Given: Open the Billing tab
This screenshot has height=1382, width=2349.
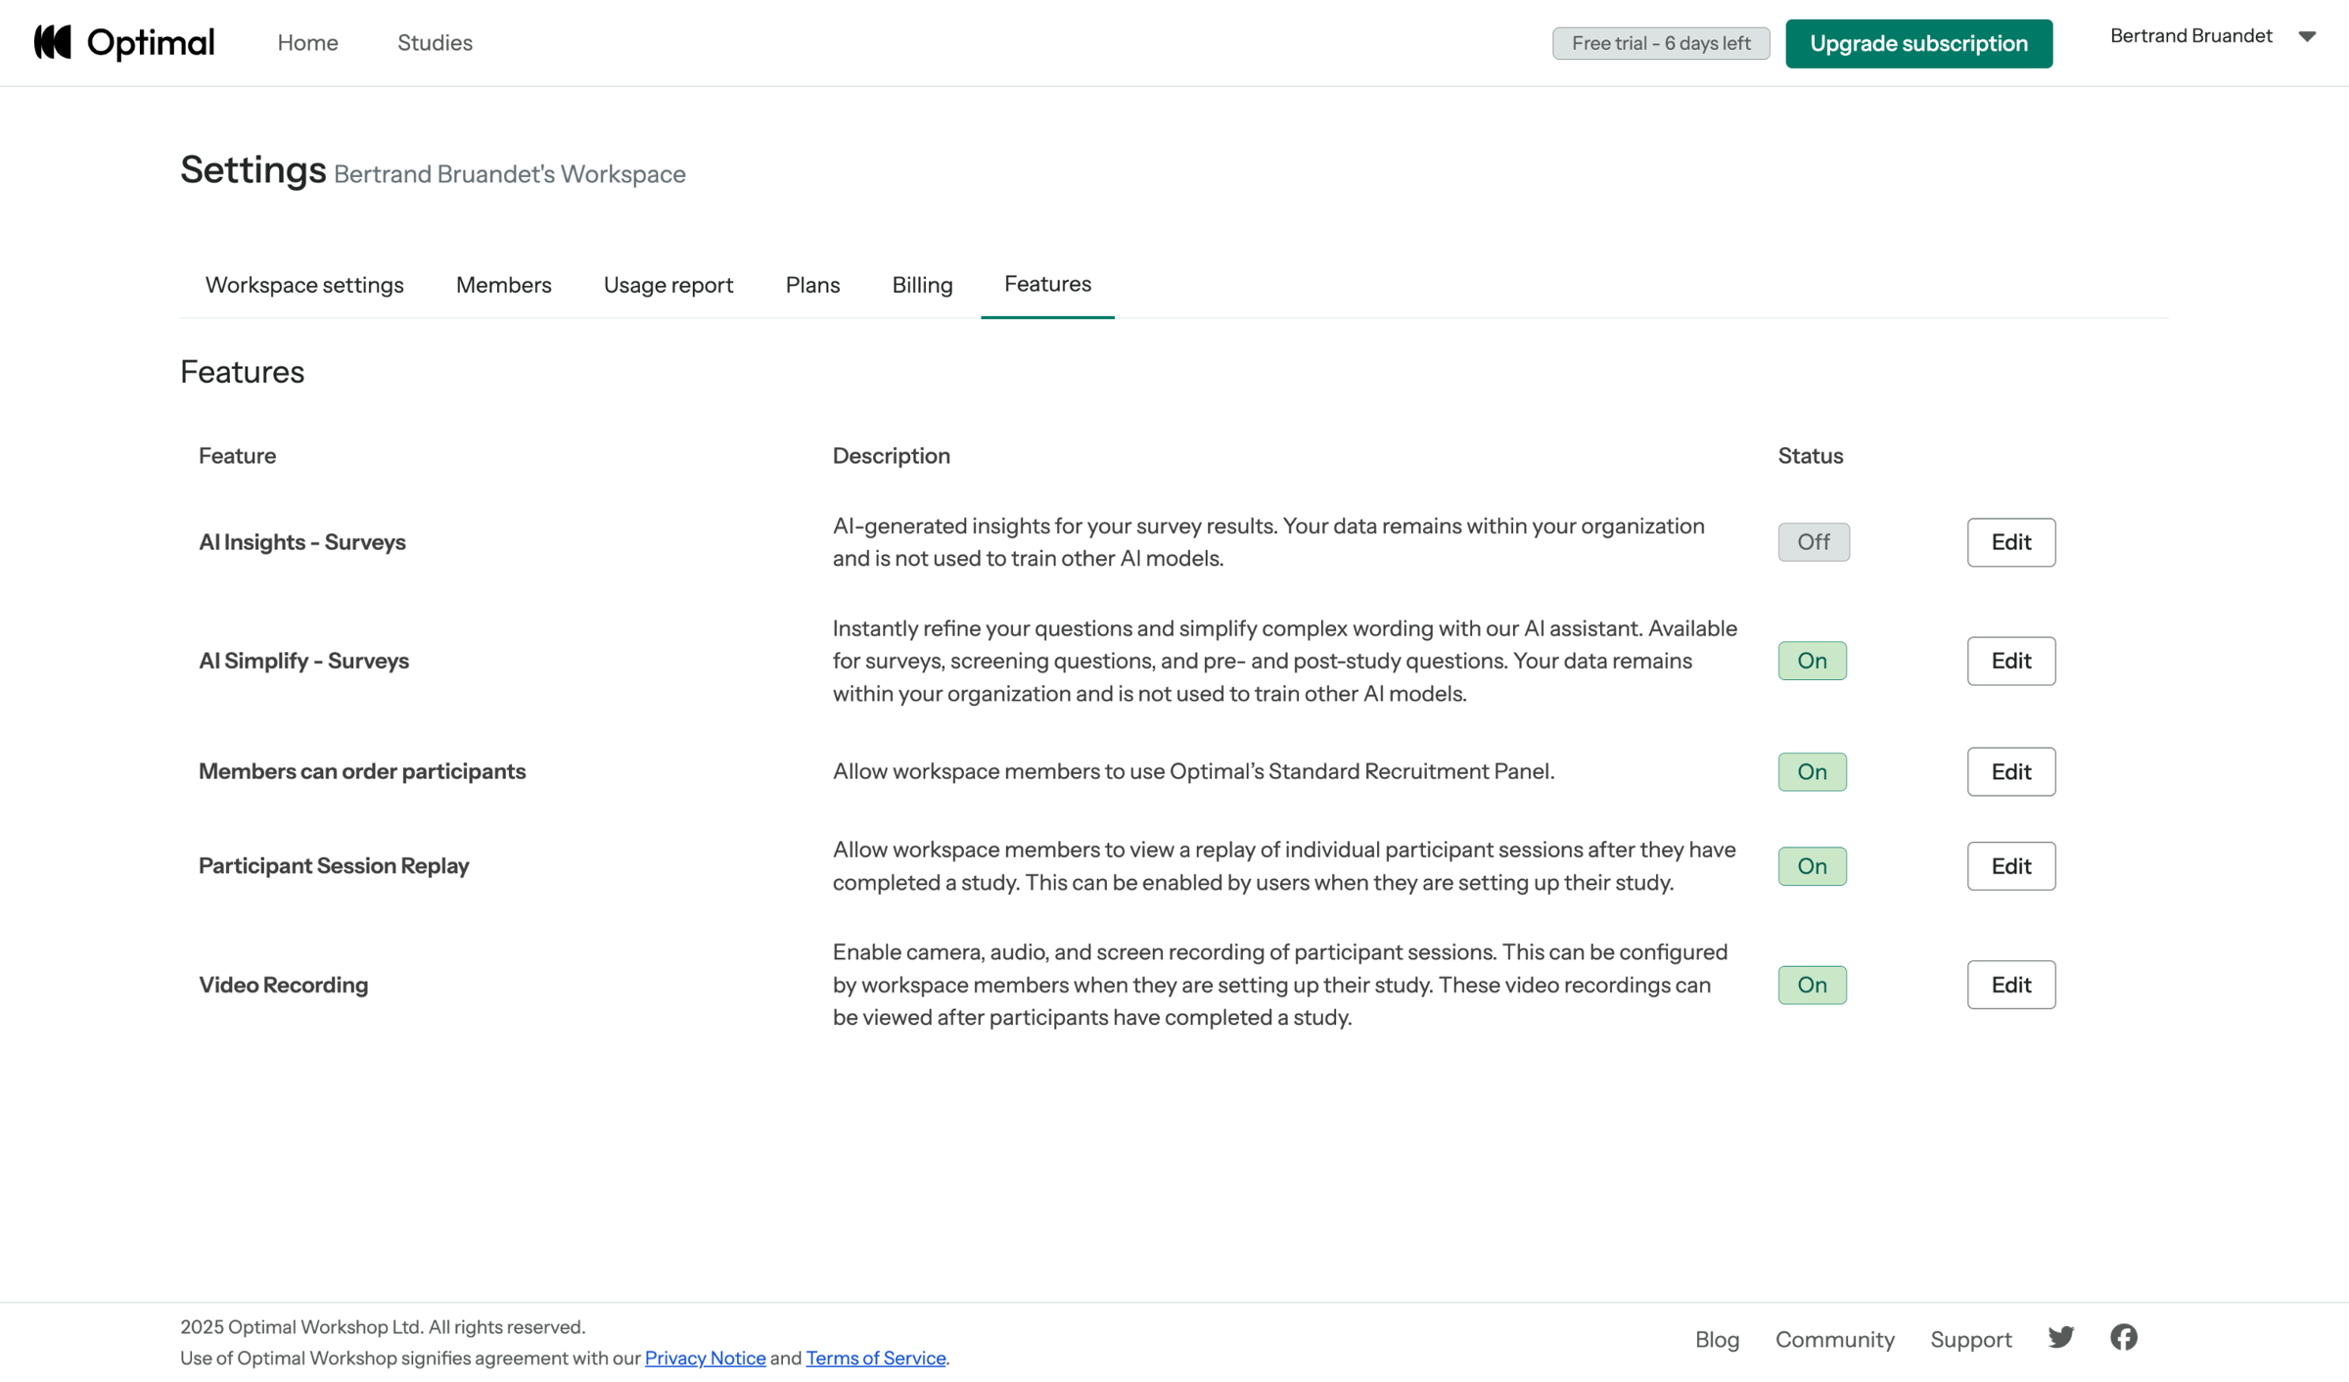Looking at the screenshot, I should pyautogui.click(x=922, y=285).
